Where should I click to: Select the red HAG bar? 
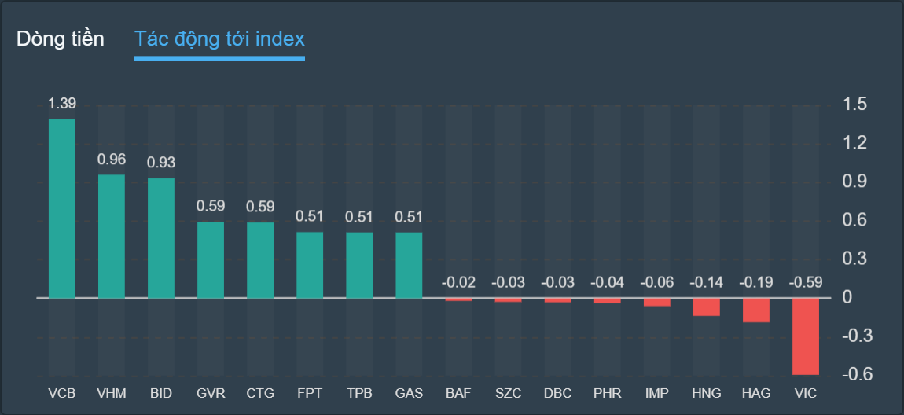point(756,310)
